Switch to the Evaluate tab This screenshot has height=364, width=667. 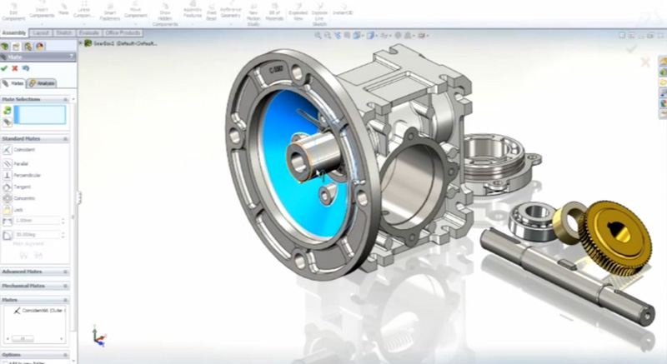pos(89,32)
